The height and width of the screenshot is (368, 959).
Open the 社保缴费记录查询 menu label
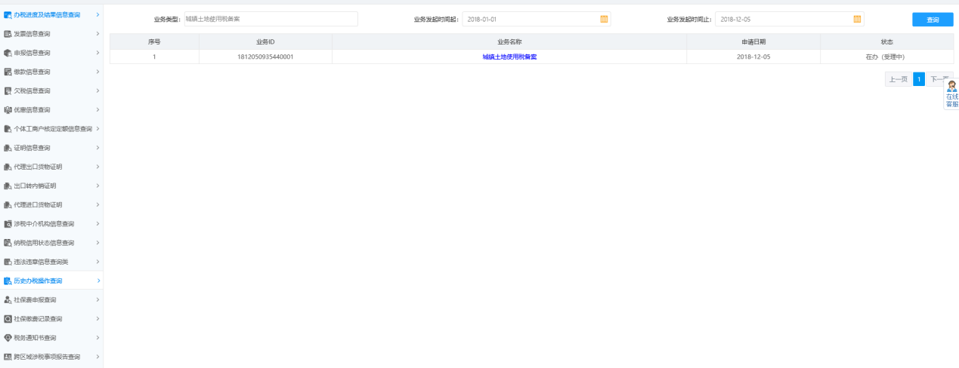(x=38, y=318)
